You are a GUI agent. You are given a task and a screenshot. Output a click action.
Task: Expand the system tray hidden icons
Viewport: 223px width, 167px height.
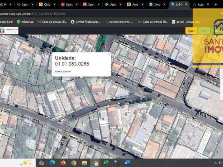pyautogui.click(x=215, y=163)
